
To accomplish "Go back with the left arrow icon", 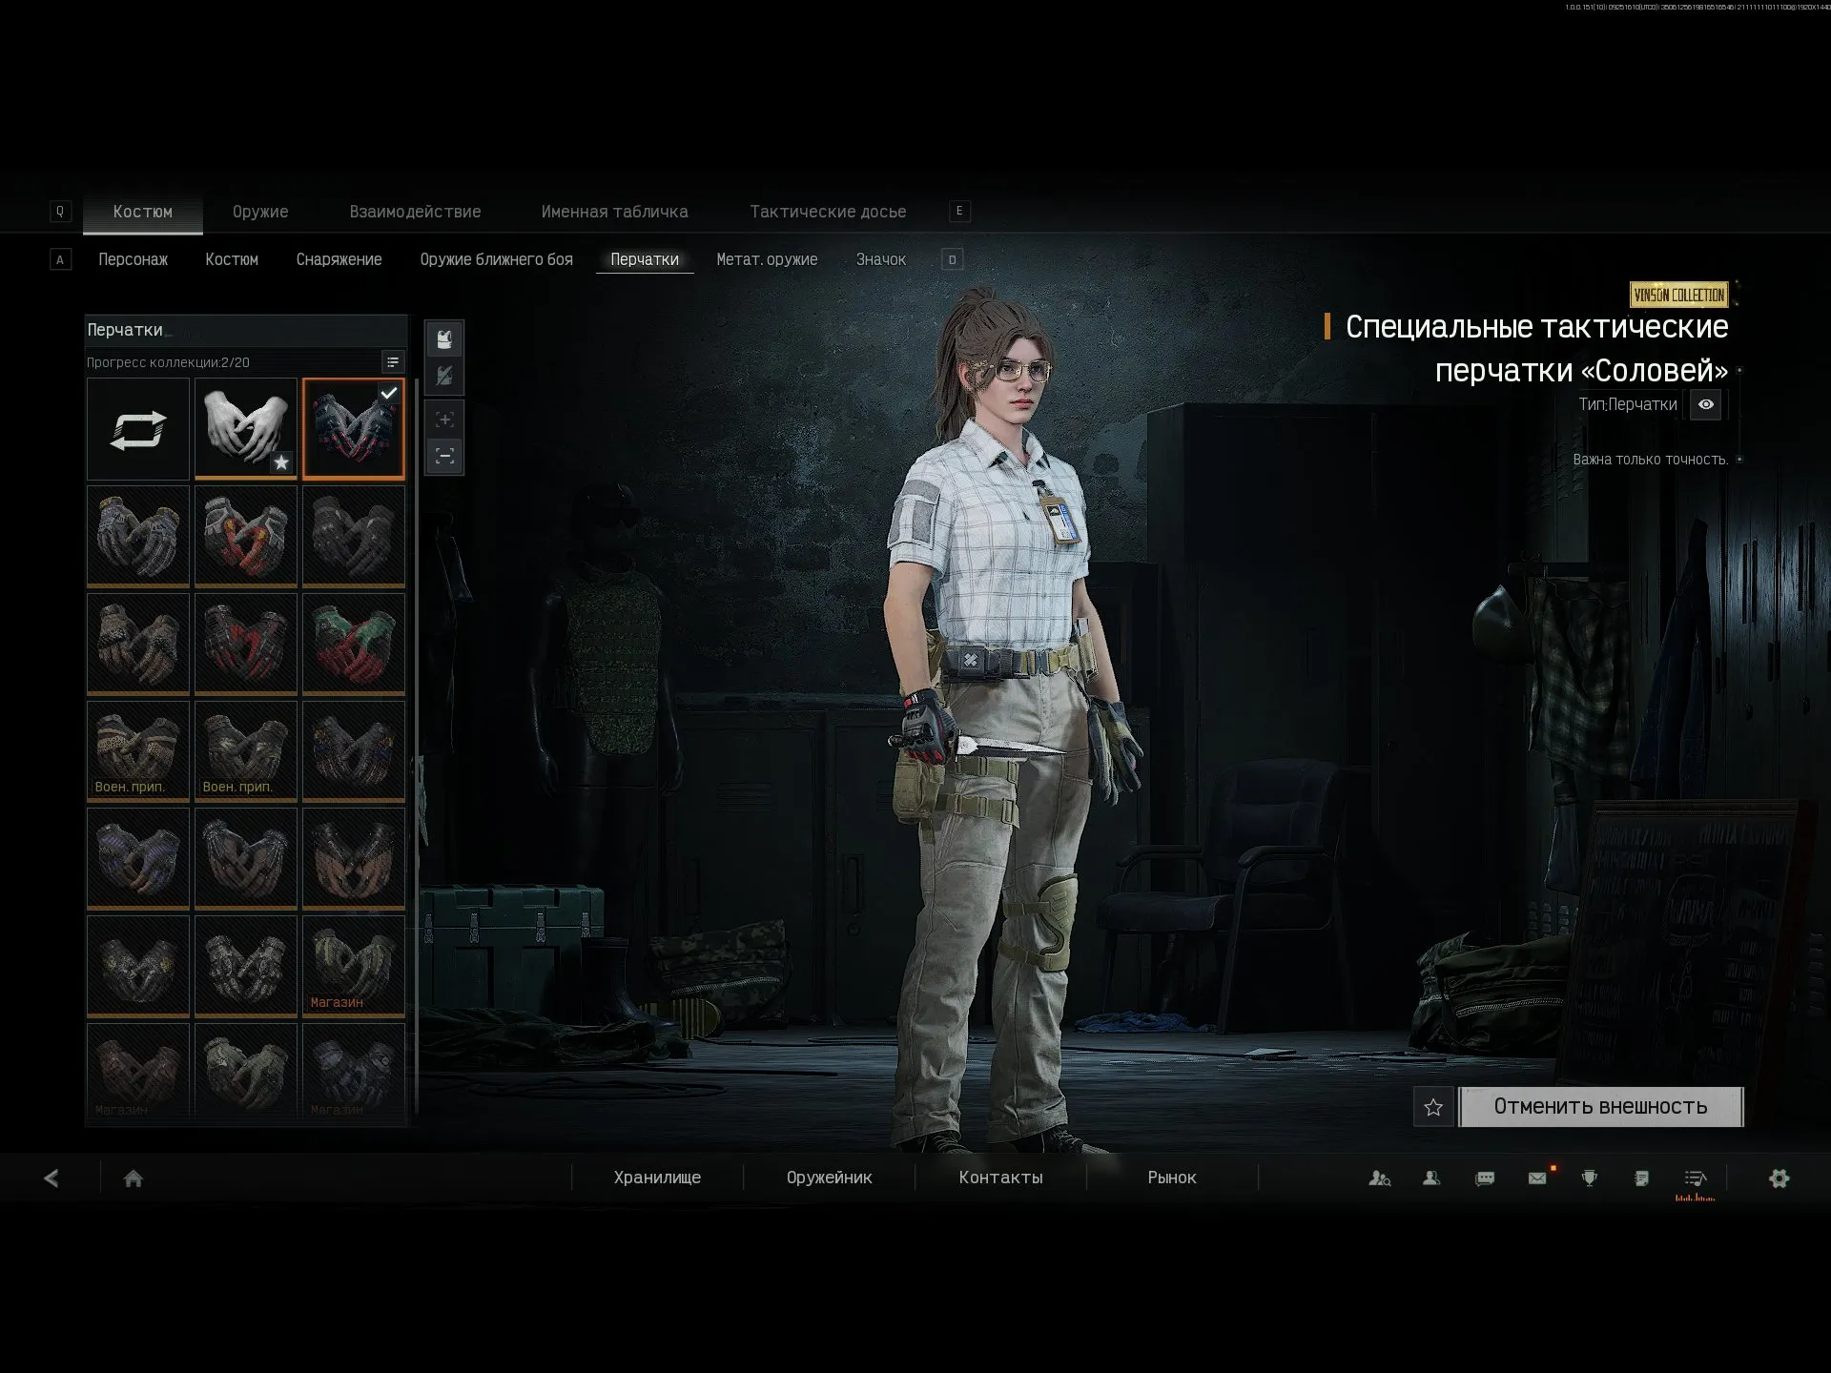I will (51, 1178).
